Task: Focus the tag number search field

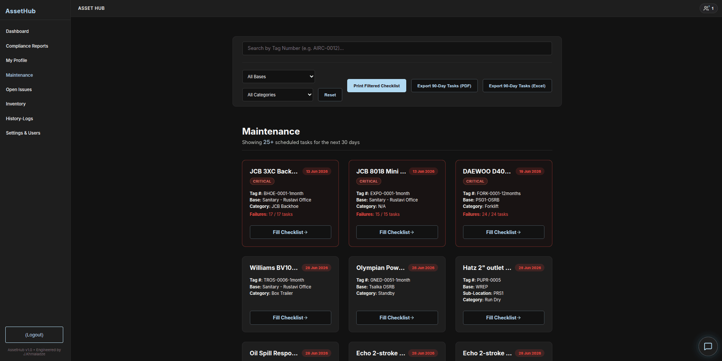Action: (397, 48)
